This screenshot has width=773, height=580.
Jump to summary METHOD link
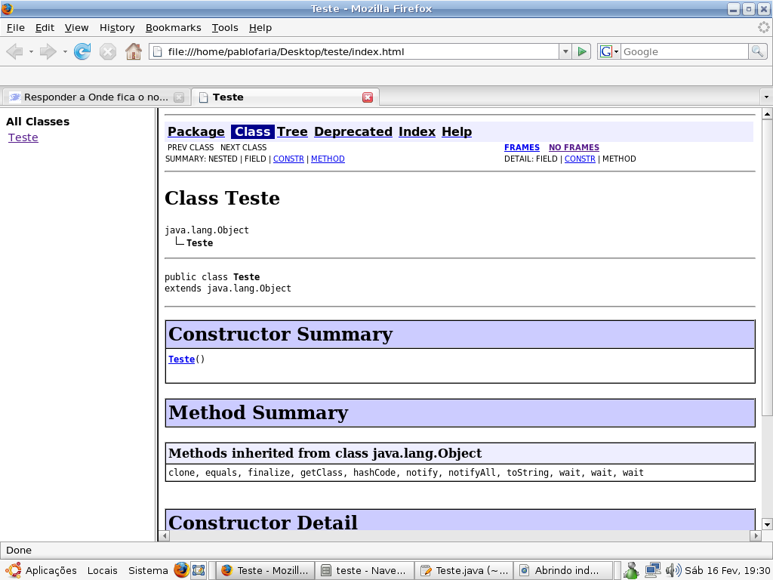click(328, 159)
